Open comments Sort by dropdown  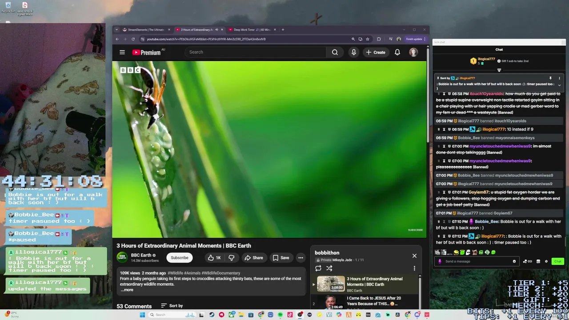coord(172,306)
